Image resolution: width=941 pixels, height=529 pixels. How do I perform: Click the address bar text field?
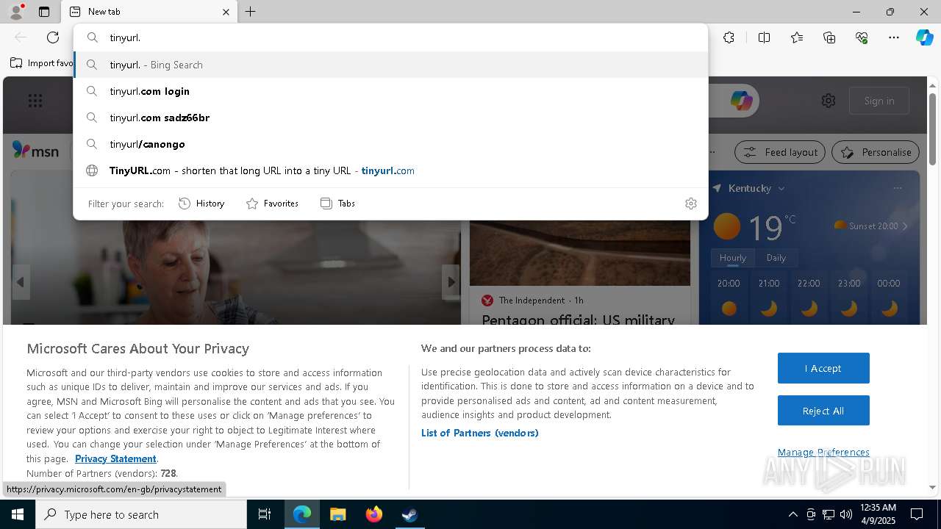pyautogui.click(x=391, y=37)
